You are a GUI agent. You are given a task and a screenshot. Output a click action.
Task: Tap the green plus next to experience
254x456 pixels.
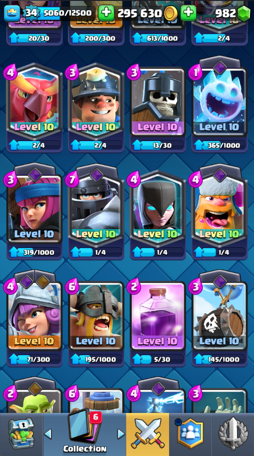point(106,13)
